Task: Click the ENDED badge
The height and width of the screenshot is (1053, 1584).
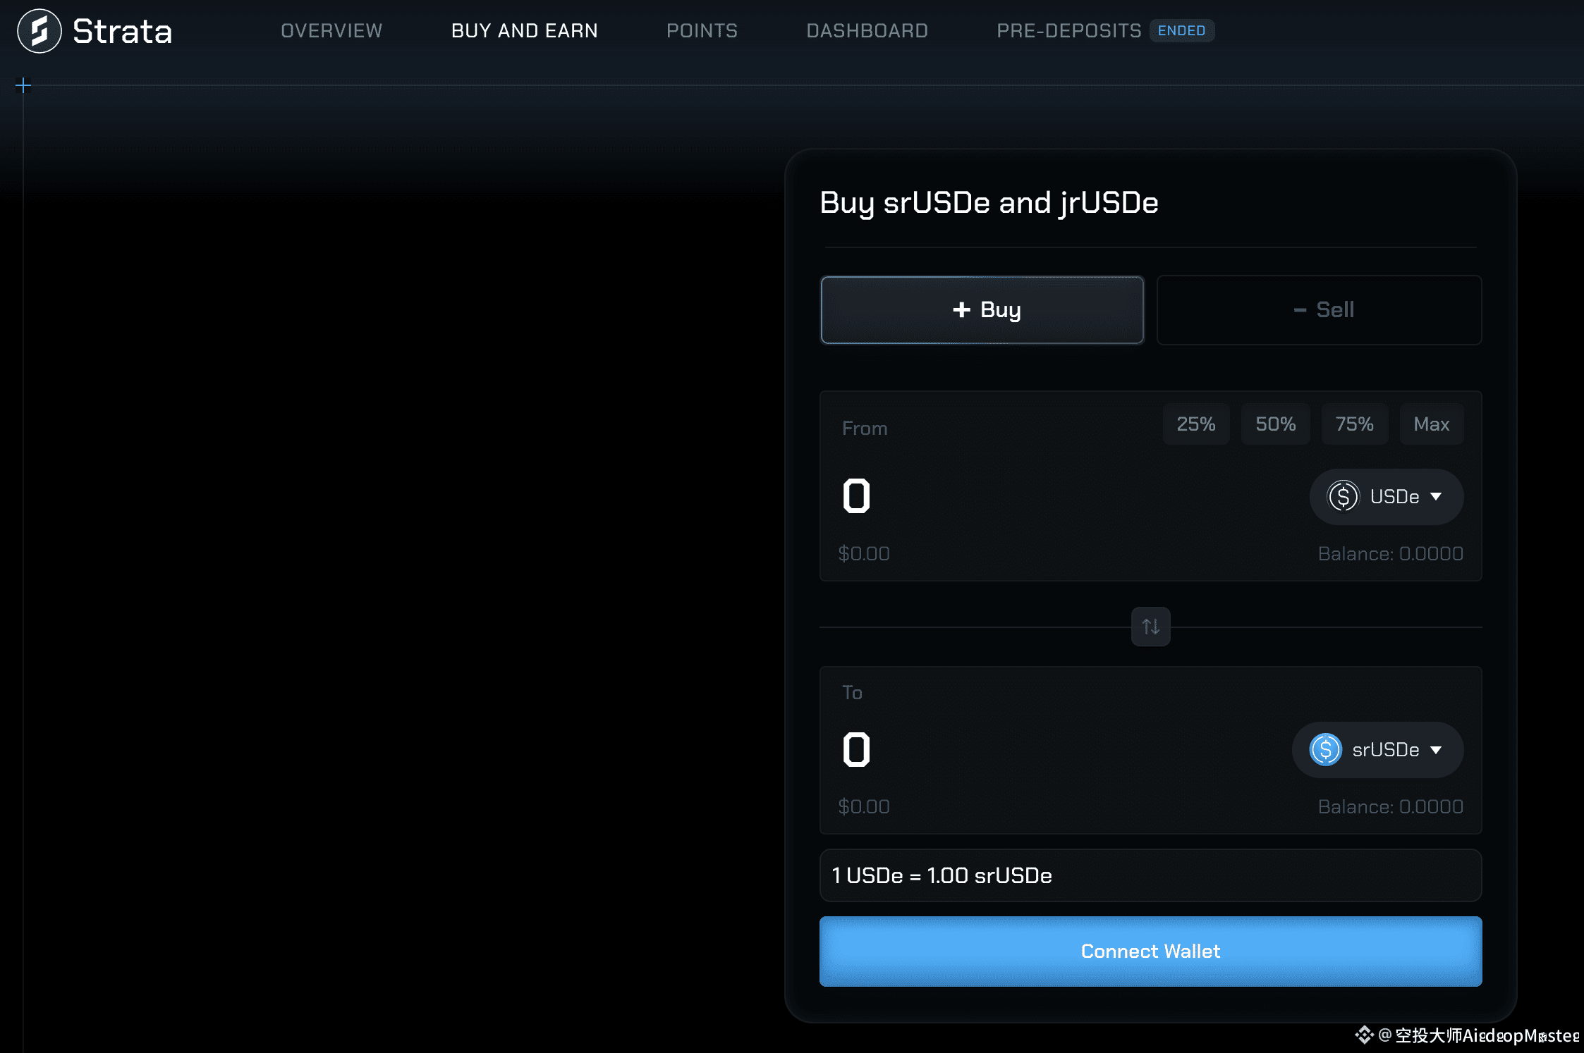Action: pos(1181,31)
